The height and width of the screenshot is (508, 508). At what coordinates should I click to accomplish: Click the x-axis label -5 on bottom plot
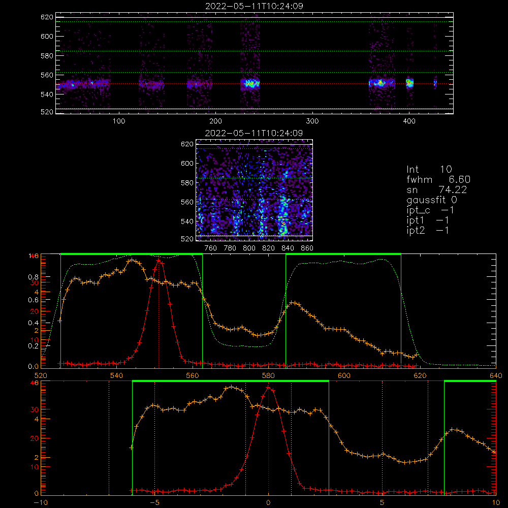(154, 502)
